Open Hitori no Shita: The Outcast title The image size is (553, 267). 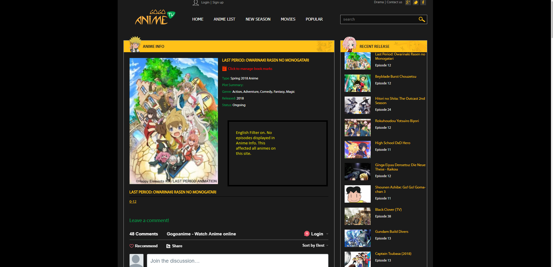pos(400,101)
